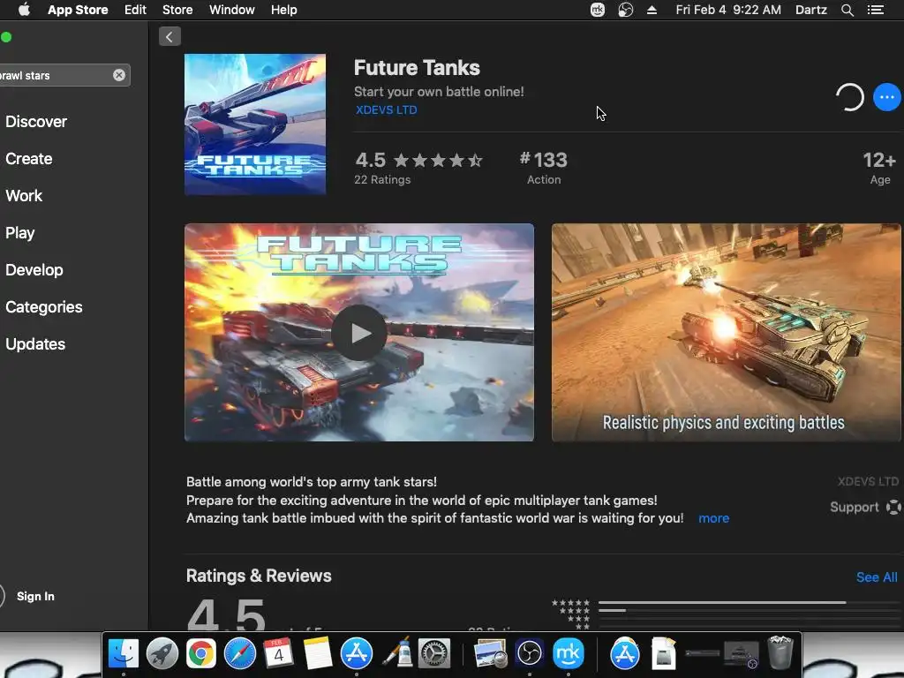Image resolution: width=904 pixels, height=678 pixels.
Task: Click the loading download spinner
Action: click(x=850, y=97)
